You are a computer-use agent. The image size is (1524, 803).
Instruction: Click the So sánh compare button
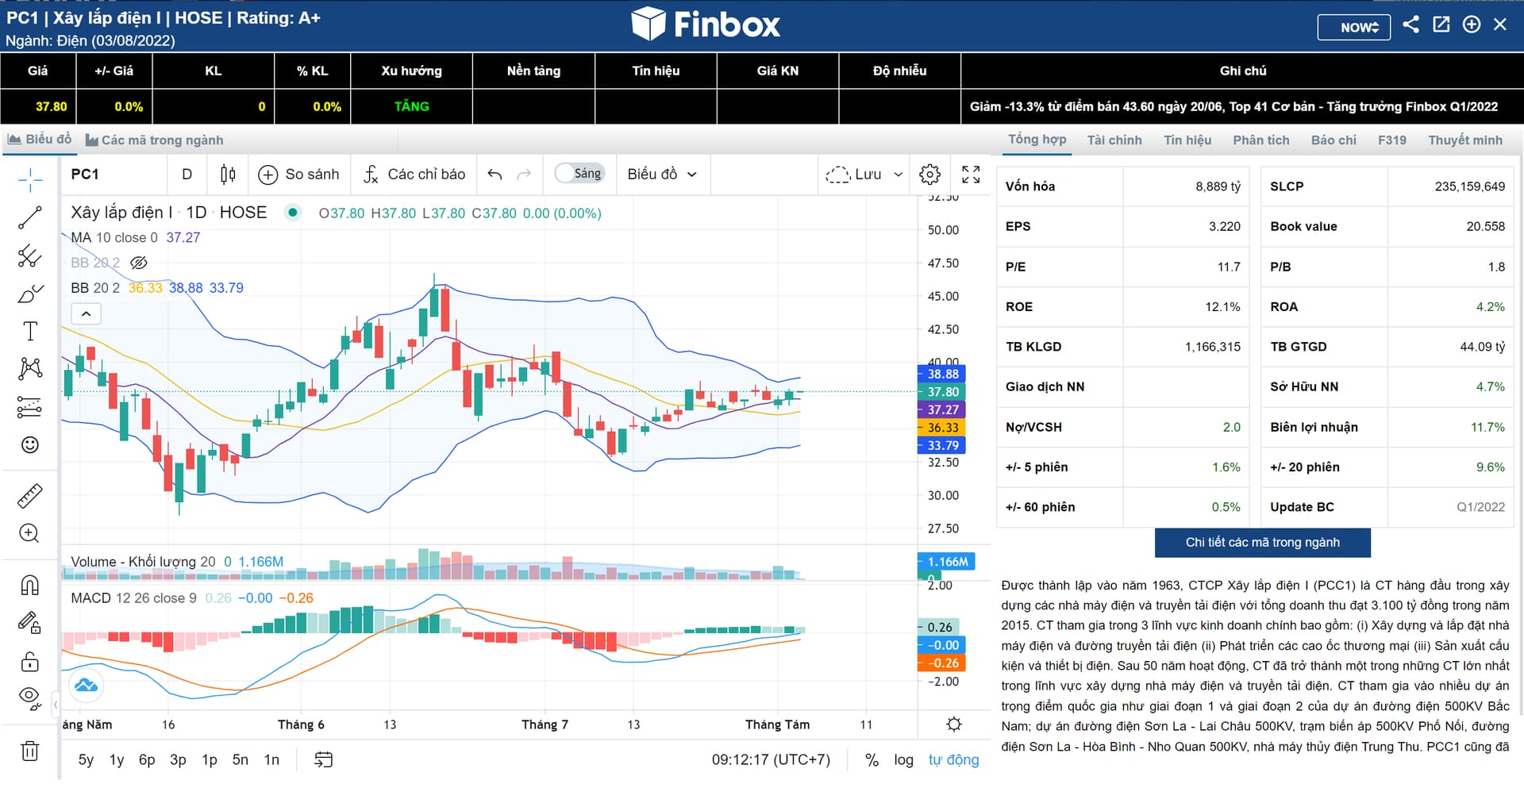(298, 175)
